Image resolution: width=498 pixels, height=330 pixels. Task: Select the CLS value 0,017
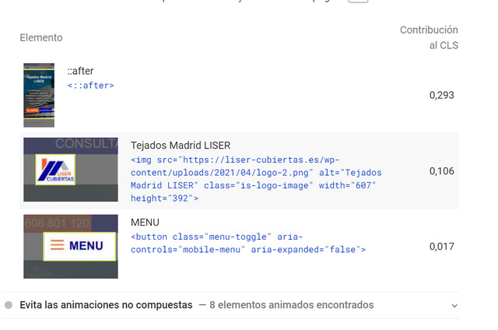pyautogui.click(x=441, y=247)
